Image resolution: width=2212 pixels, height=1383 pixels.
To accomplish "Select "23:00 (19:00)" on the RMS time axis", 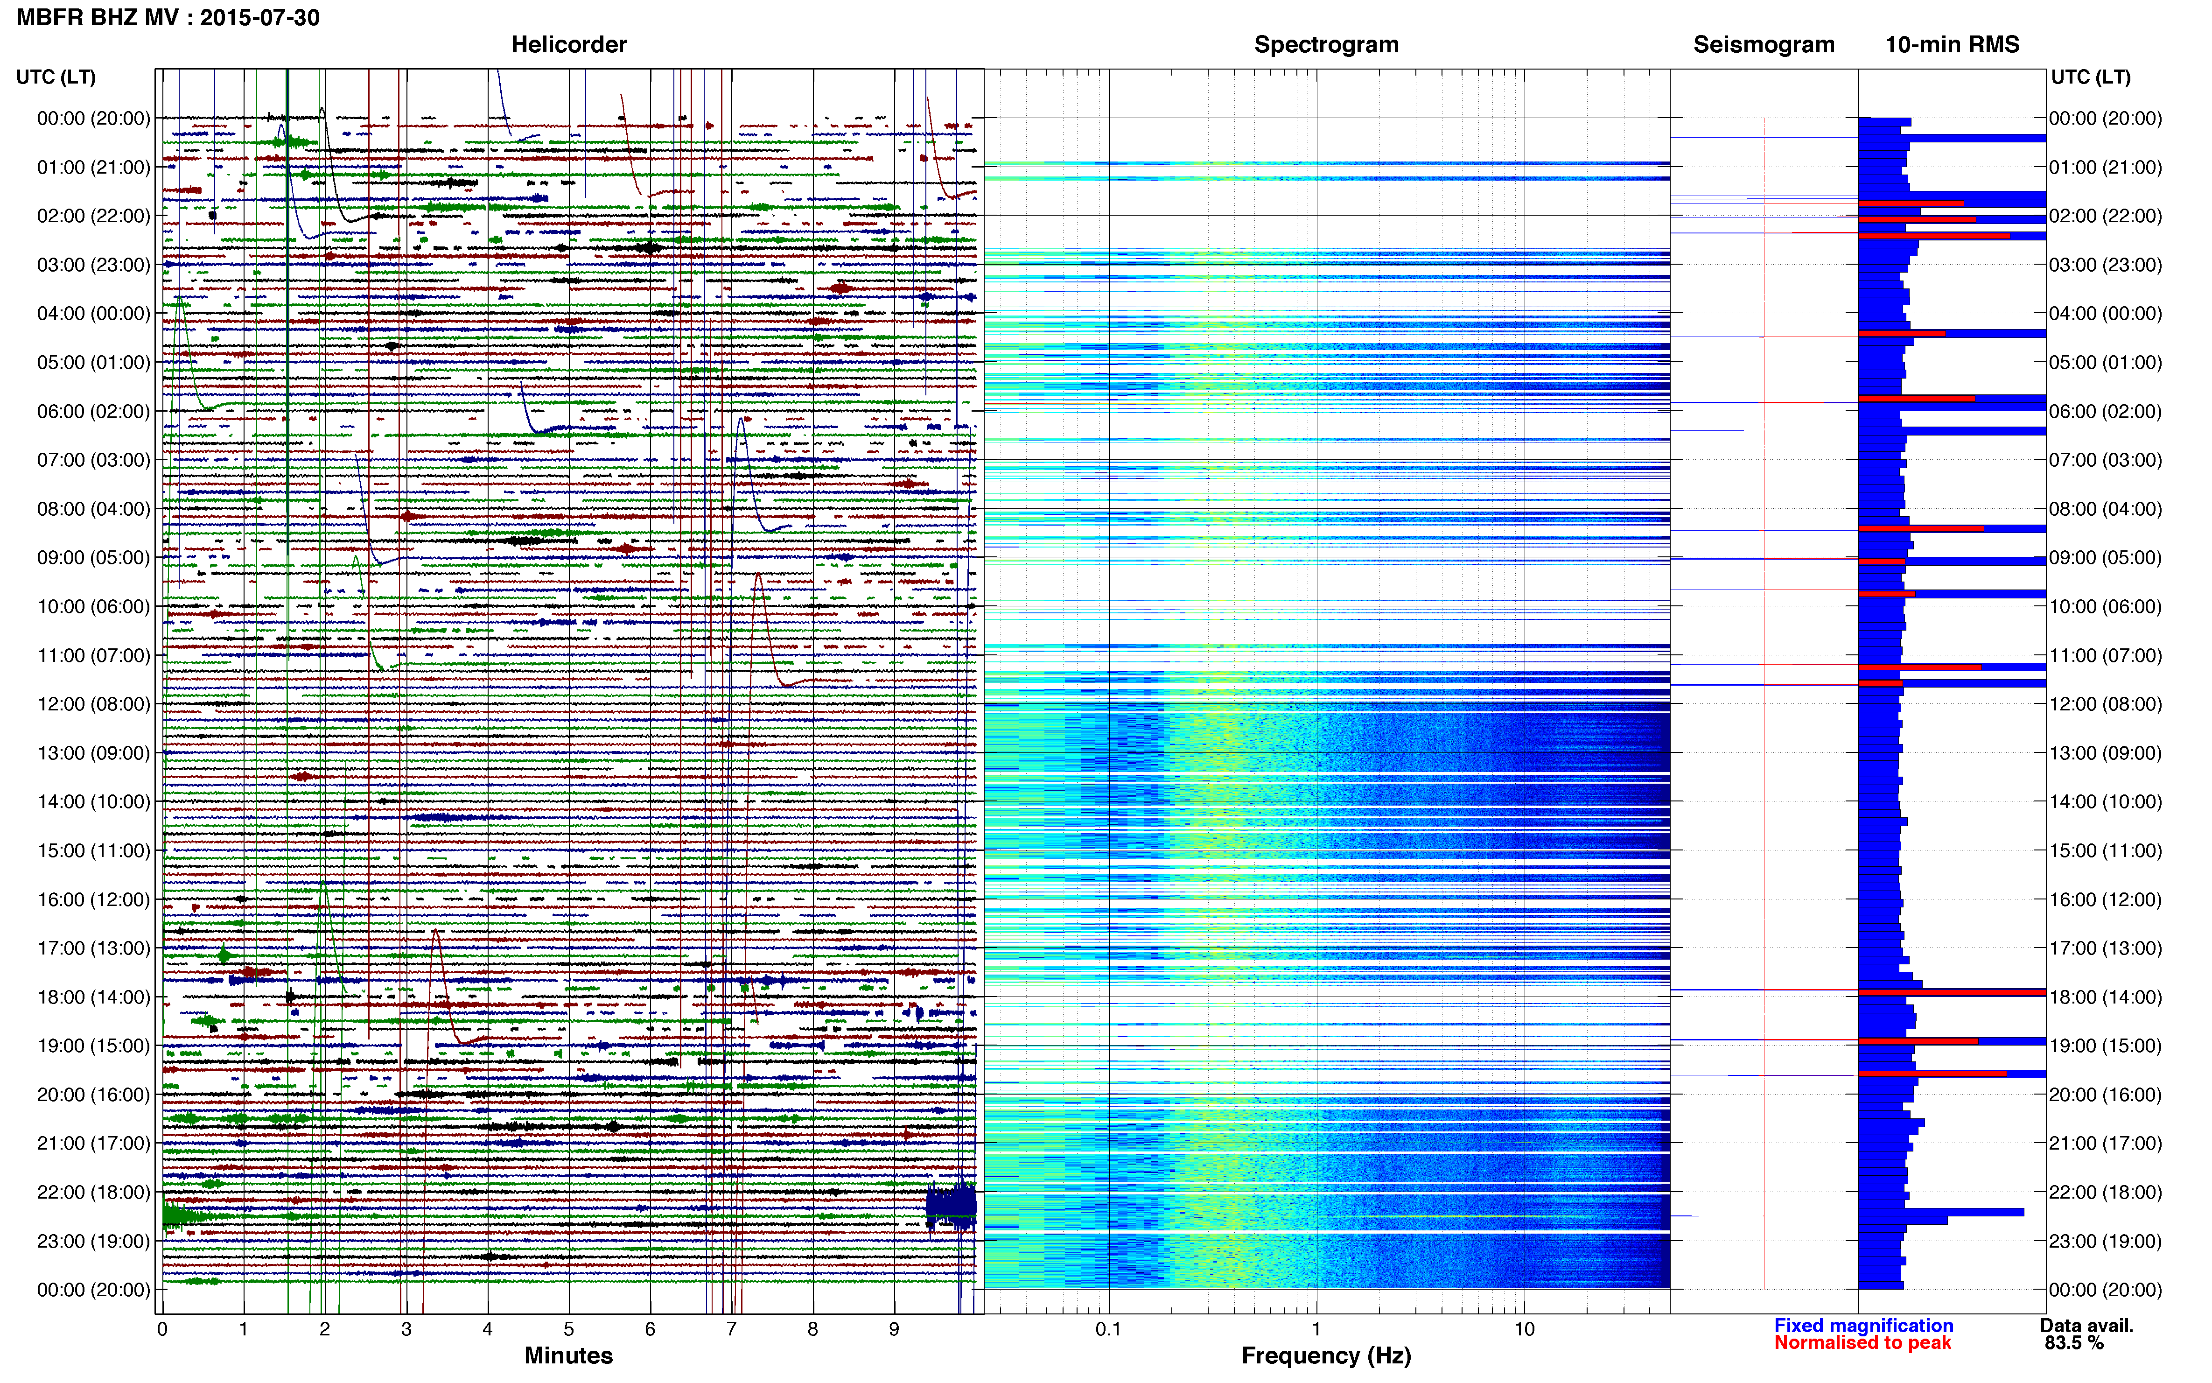I will point(2105,1241).
